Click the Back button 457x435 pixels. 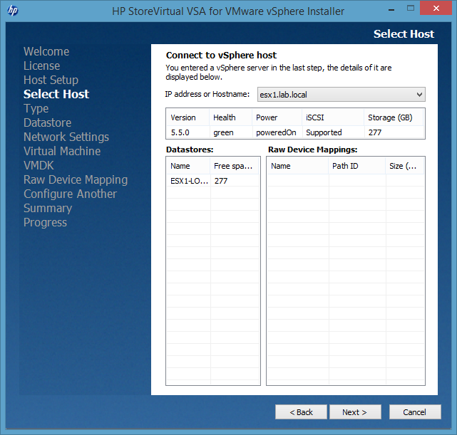[x=301, y=412]
